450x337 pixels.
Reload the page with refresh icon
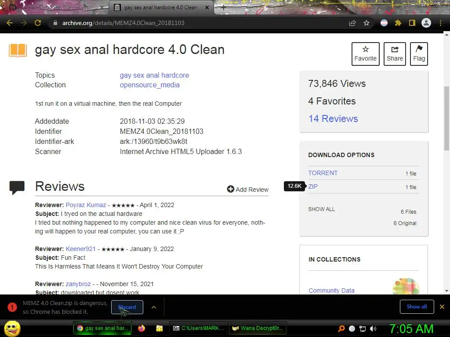click(x=38, y=23)
